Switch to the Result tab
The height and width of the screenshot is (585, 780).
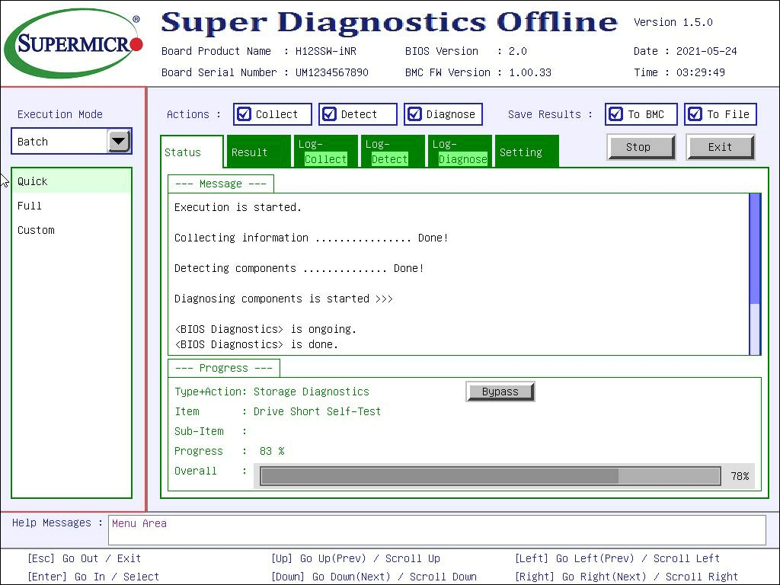(259, 152)
